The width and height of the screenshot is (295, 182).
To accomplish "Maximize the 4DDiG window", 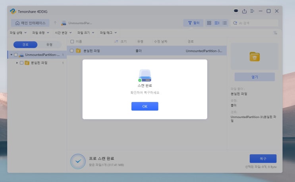I will pos(269,11).
